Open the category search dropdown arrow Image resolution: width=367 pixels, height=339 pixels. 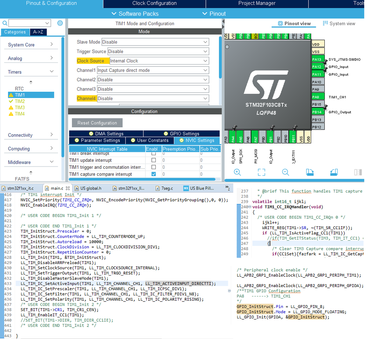click(47, 23)
